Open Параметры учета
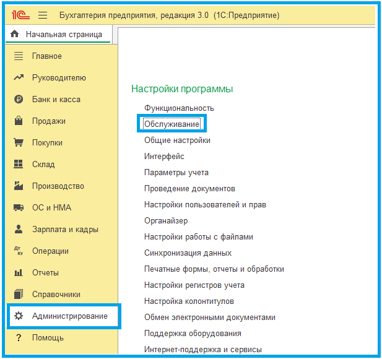 point(176,173)
